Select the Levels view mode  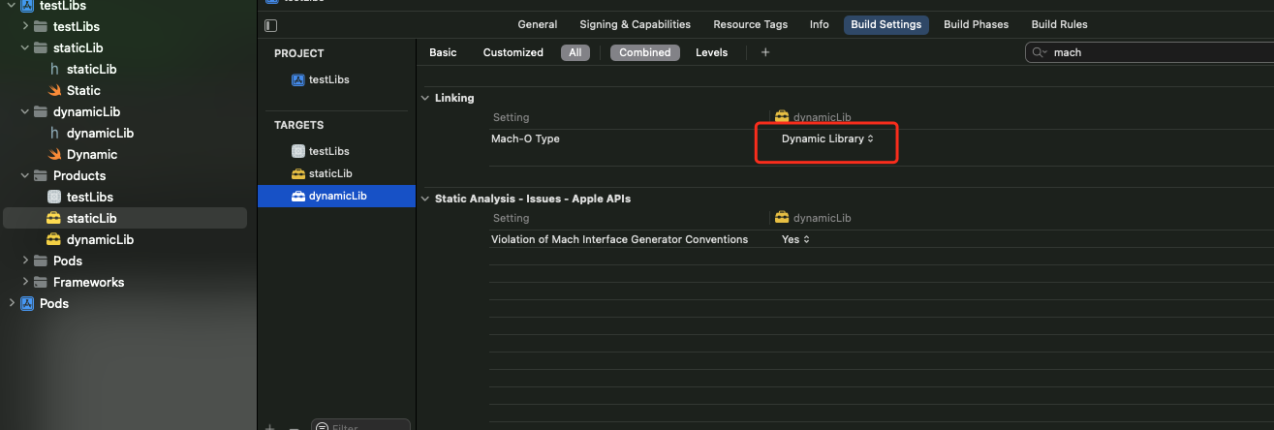click(712, 52)
